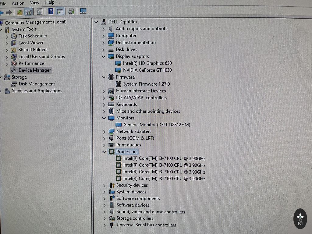Expand Universal Serial Bus controllers arrow
The height and width of the screenshot is (234, 312).
coord(105,225)
